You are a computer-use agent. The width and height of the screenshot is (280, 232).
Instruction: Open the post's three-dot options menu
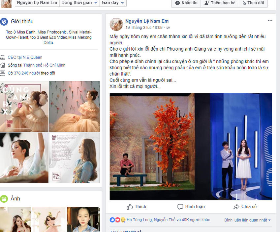point(270,20)
